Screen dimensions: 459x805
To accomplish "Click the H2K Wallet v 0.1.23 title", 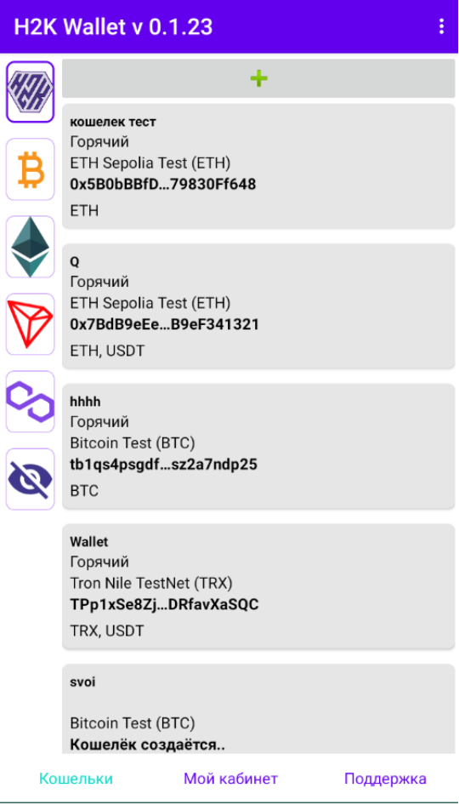I will click(x=113, y=26).
